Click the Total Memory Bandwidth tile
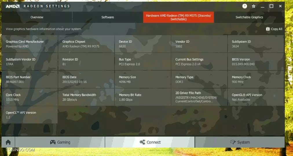The image size is (293, 156). [86, 97]
